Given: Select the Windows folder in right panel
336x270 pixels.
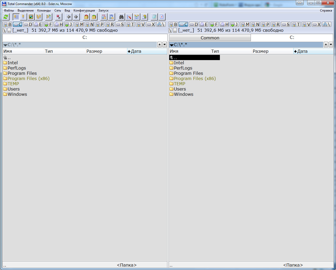Looking at the screenshot, I should [183, 94].
